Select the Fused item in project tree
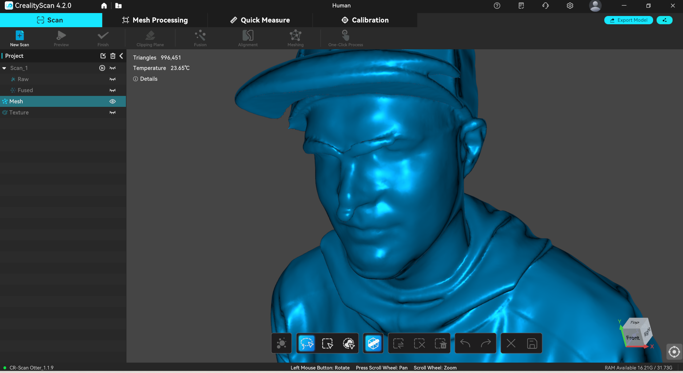This screenshot has height=373, width=683. (25, 90)
